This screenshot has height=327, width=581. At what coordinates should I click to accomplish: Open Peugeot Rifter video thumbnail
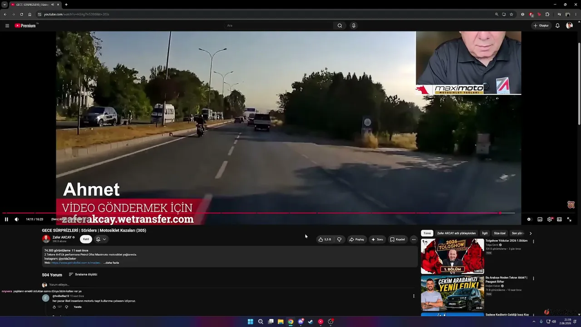coord(452,293)
